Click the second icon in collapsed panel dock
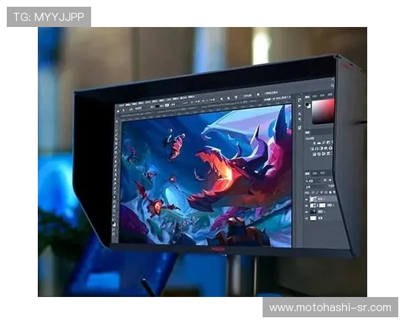This screenshot has height=324, width=405. [x=299, y=106]
